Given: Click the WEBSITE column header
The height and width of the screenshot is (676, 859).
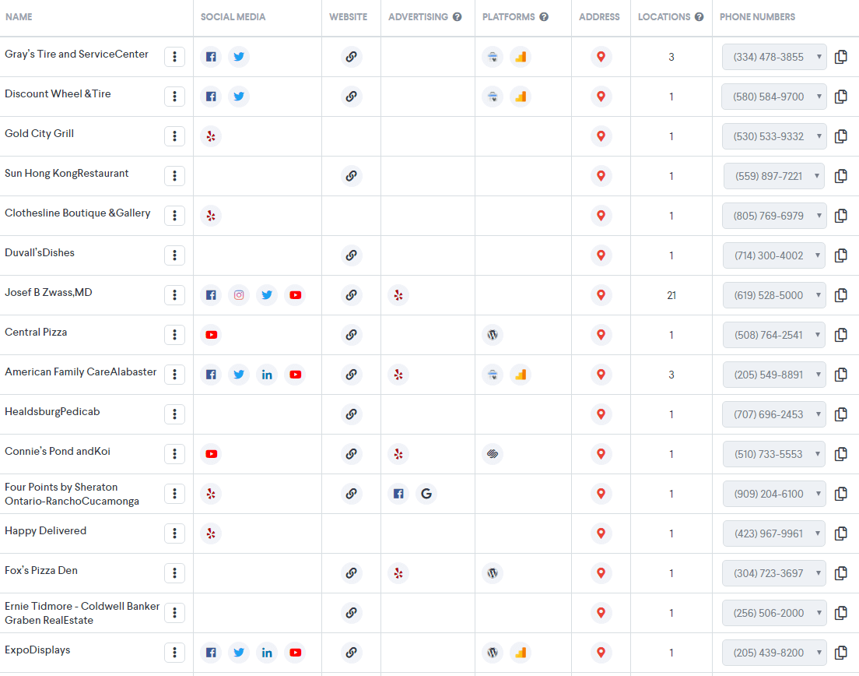Looking at the screenshot, I should pyautogui.click(x=348, y=17).
